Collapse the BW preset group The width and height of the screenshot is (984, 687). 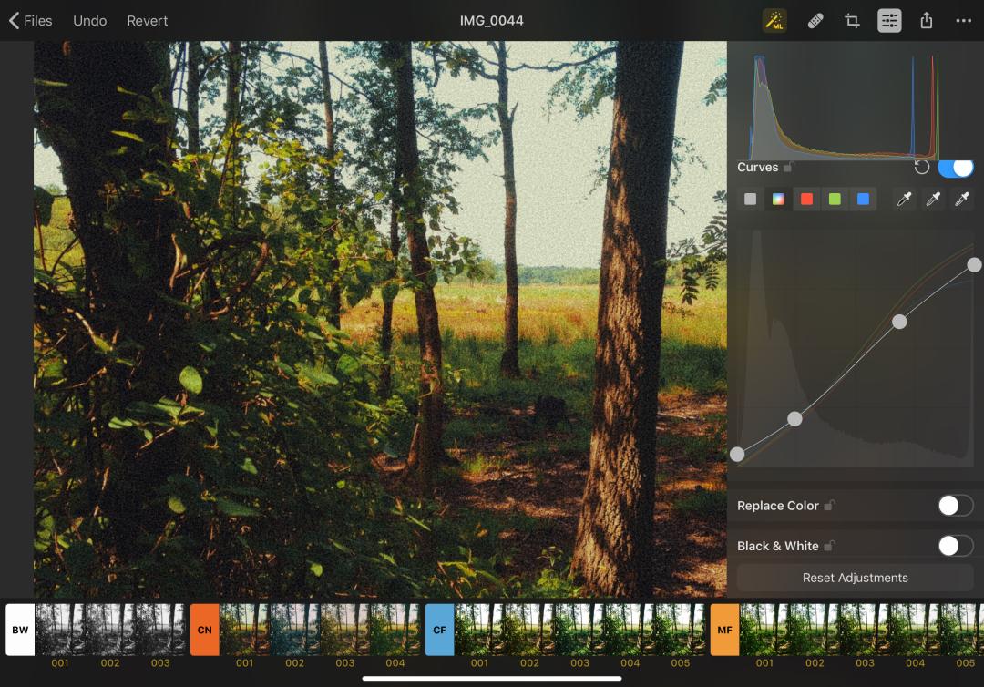pos(20,630)
